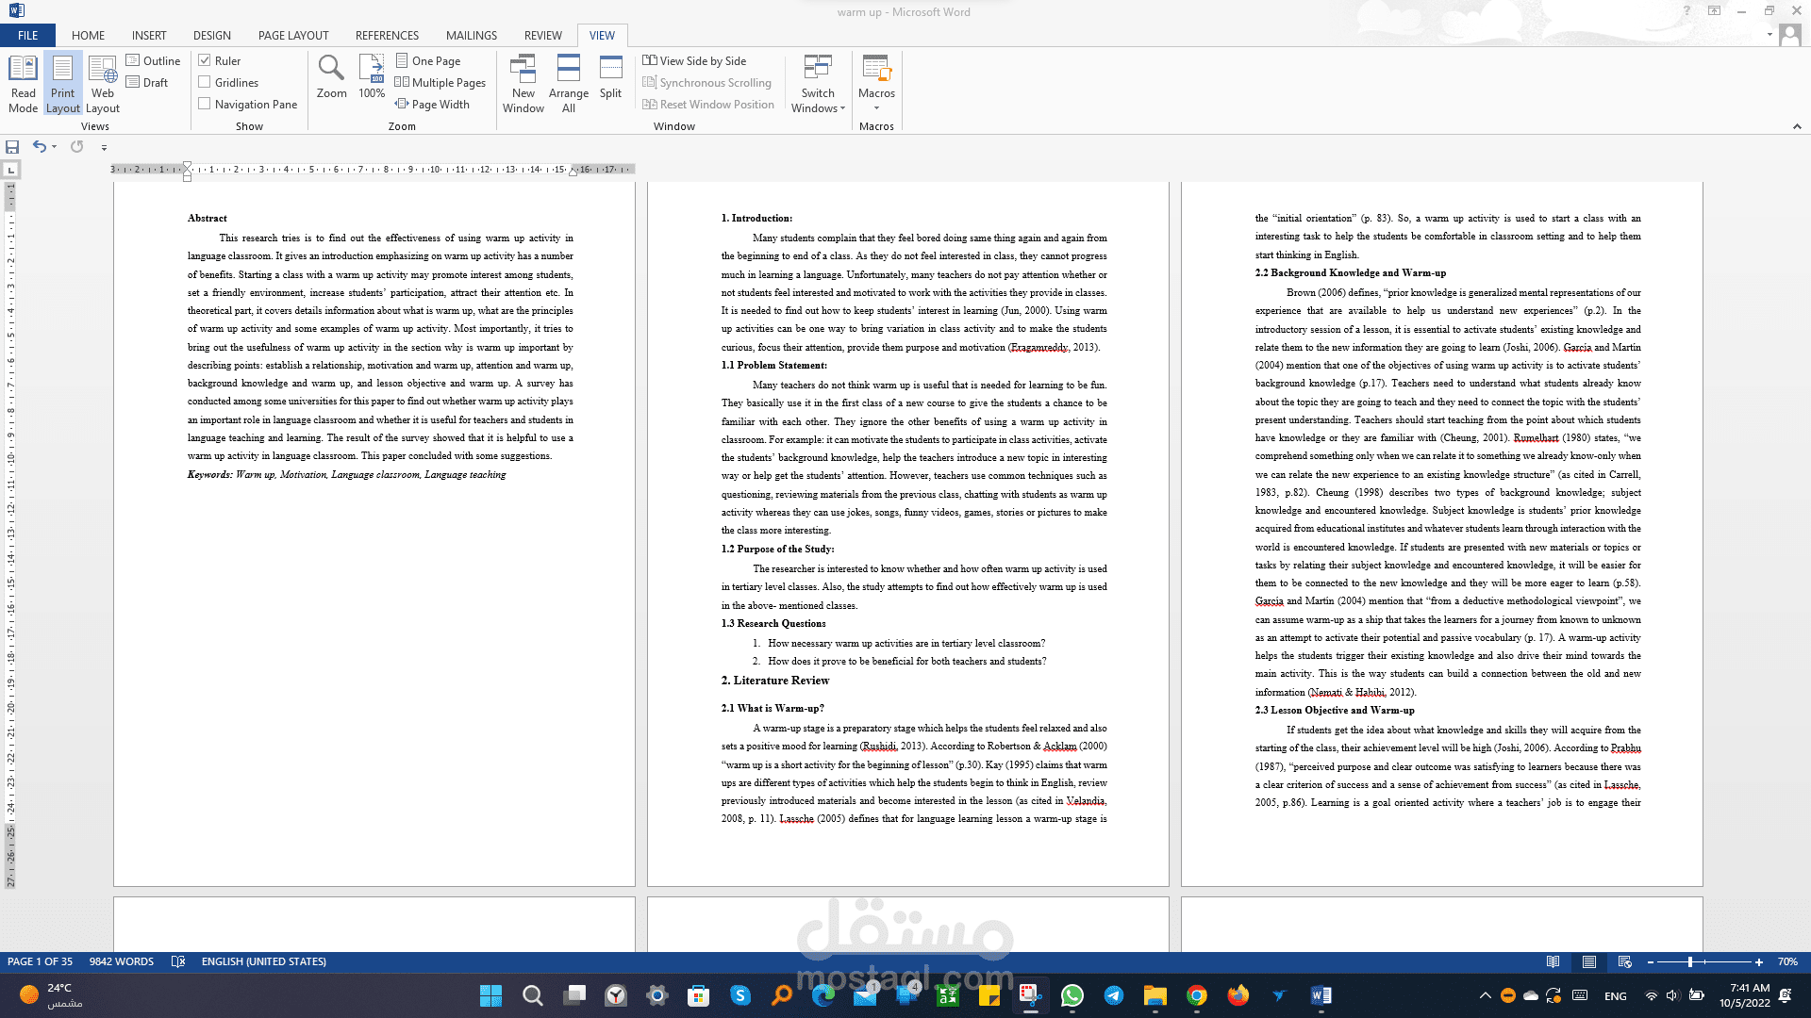Click the 70% zoom level
Screen dimensions: 1811x1018
click(x=1787, y=961)
